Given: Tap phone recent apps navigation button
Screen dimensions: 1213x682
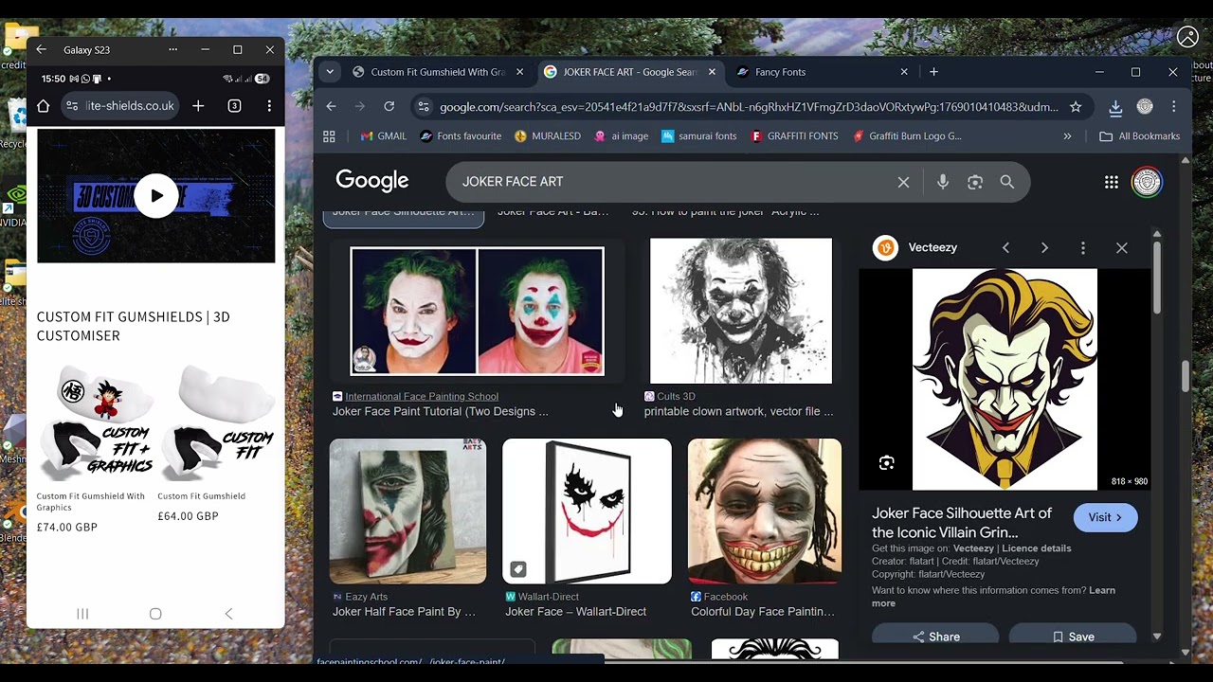Looking at the screenshot, I should click(82, 614).
